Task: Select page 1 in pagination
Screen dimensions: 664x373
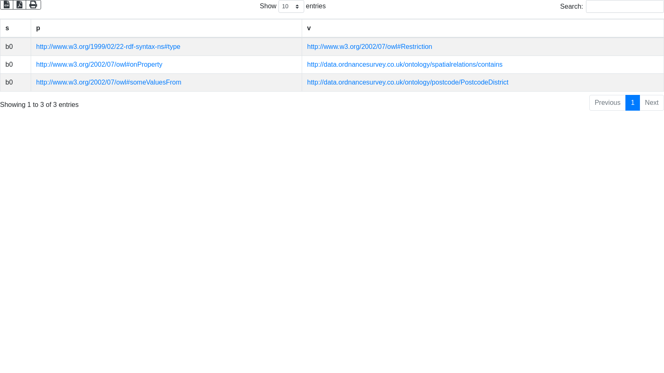Action: coord(632,103)
